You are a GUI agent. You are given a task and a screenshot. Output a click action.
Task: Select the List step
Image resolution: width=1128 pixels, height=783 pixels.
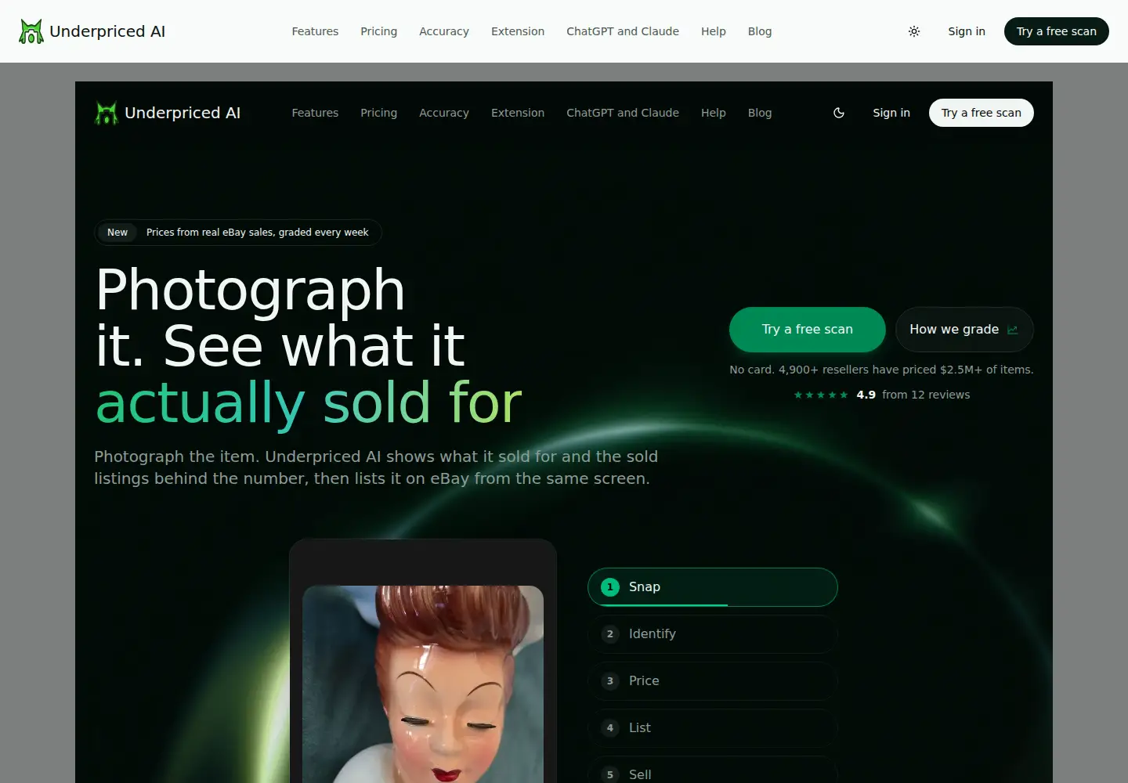click(x=713, y=728)
